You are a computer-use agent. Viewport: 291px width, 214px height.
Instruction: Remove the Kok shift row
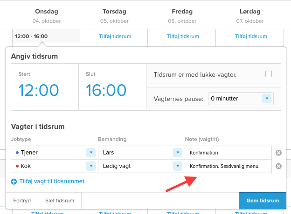pos(279,166)
